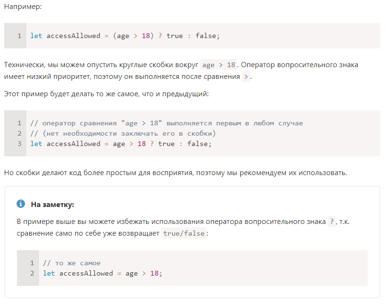Click the sentence Этот пример будет делать
Viewport: 386px width, 307px height.
pyautogui.click(x=106, y=94)
